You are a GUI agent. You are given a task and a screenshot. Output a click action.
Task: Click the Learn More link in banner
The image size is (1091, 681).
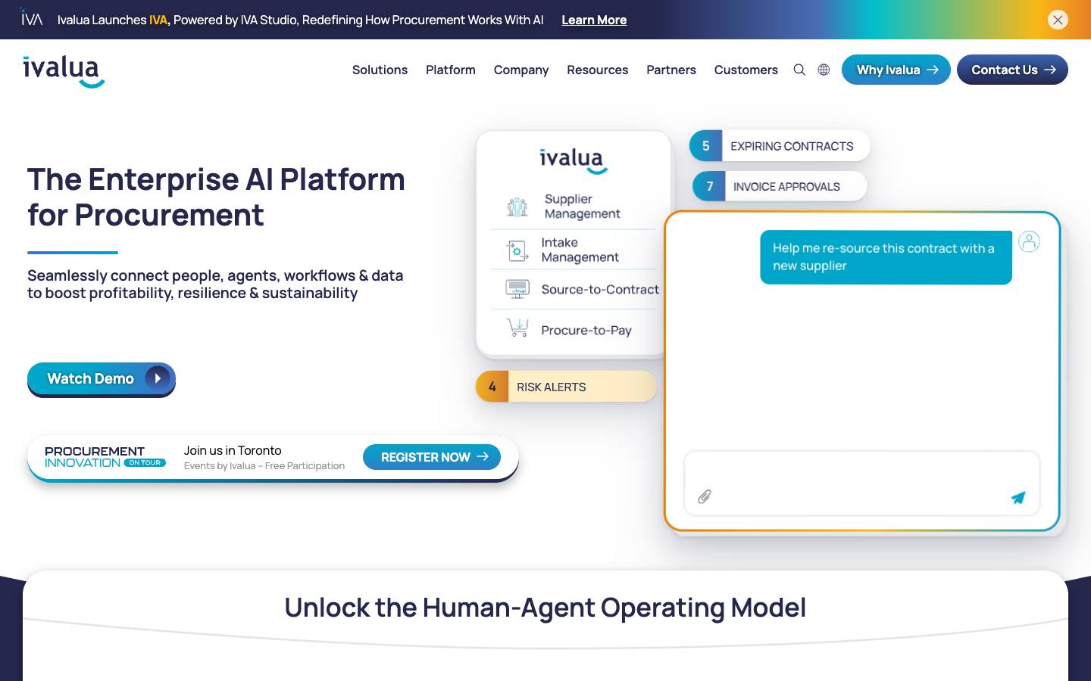(x=594, y=20)
